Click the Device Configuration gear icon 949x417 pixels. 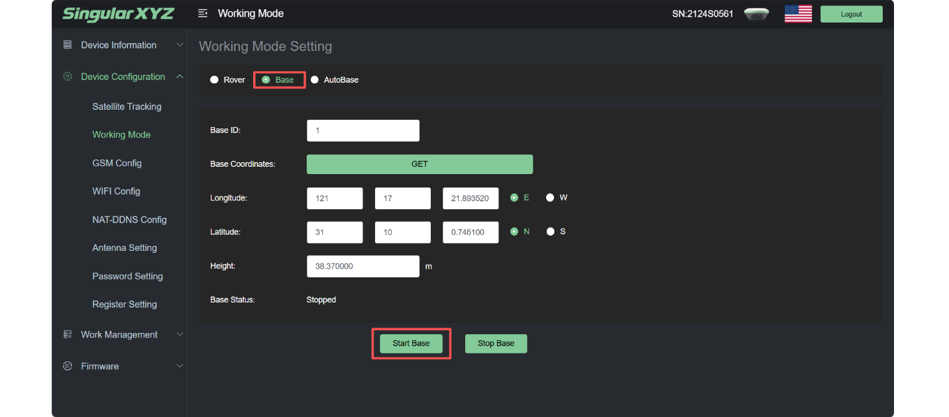click(67, 77)
